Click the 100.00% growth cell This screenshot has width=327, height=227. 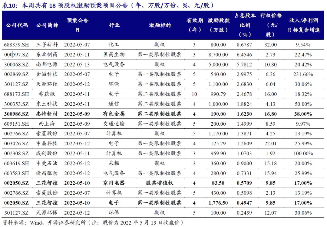(303, 154)
